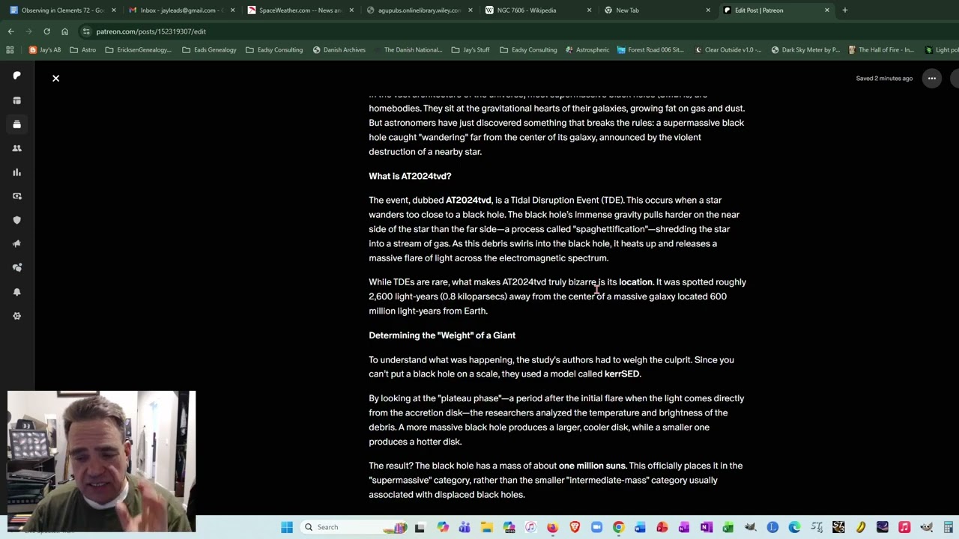This screenshot has height=539, width=959.
Task: Click the bold "one million suns" text
Action: (x=592, y=466)
